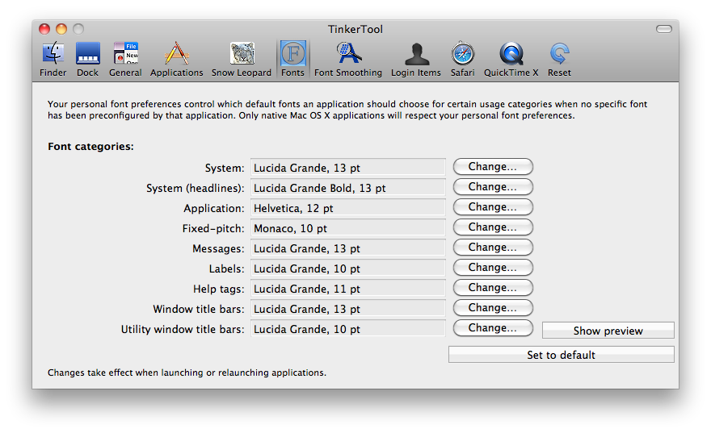
Task: Open the QuickTime X pane
Action: coord(511,60)
